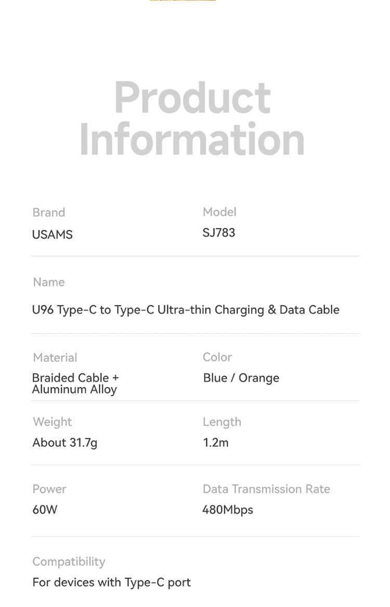Click the Braided Cable + Aluminum Alloy text

[75, 383]
